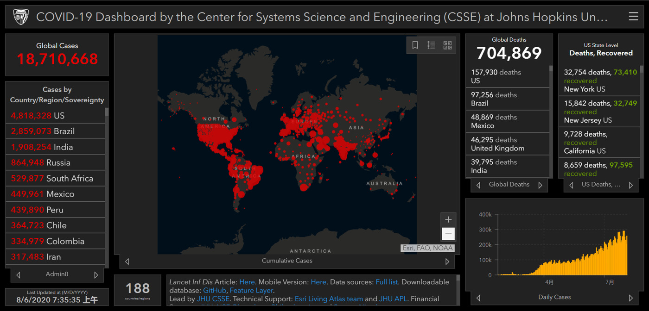Select New York US state entry

point(599,81)
